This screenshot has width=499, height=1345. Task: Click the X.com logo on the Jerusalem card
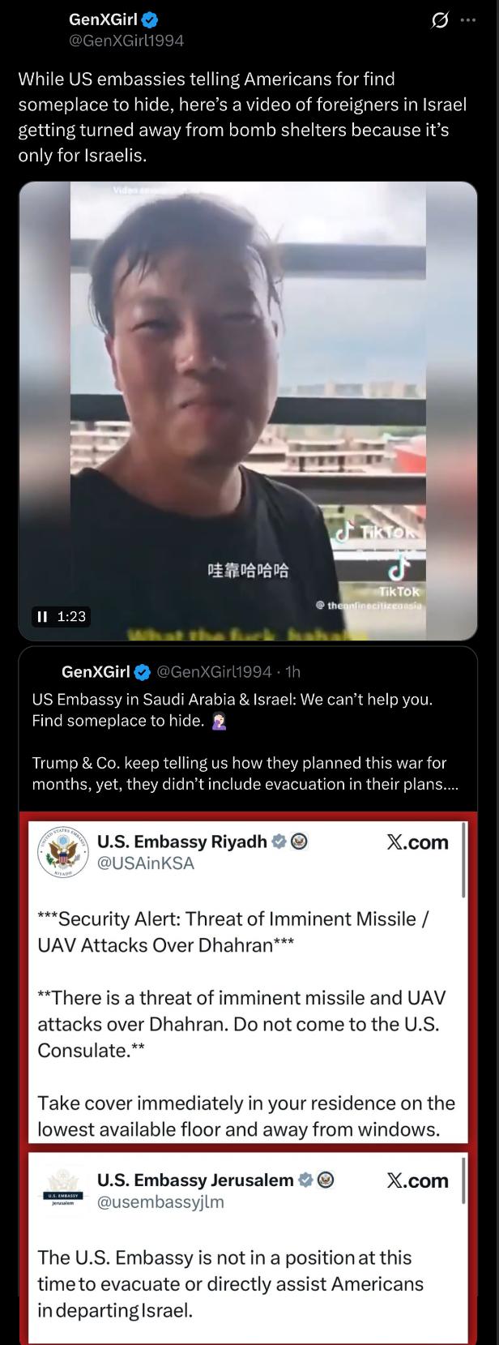(x=417, y=1180)
